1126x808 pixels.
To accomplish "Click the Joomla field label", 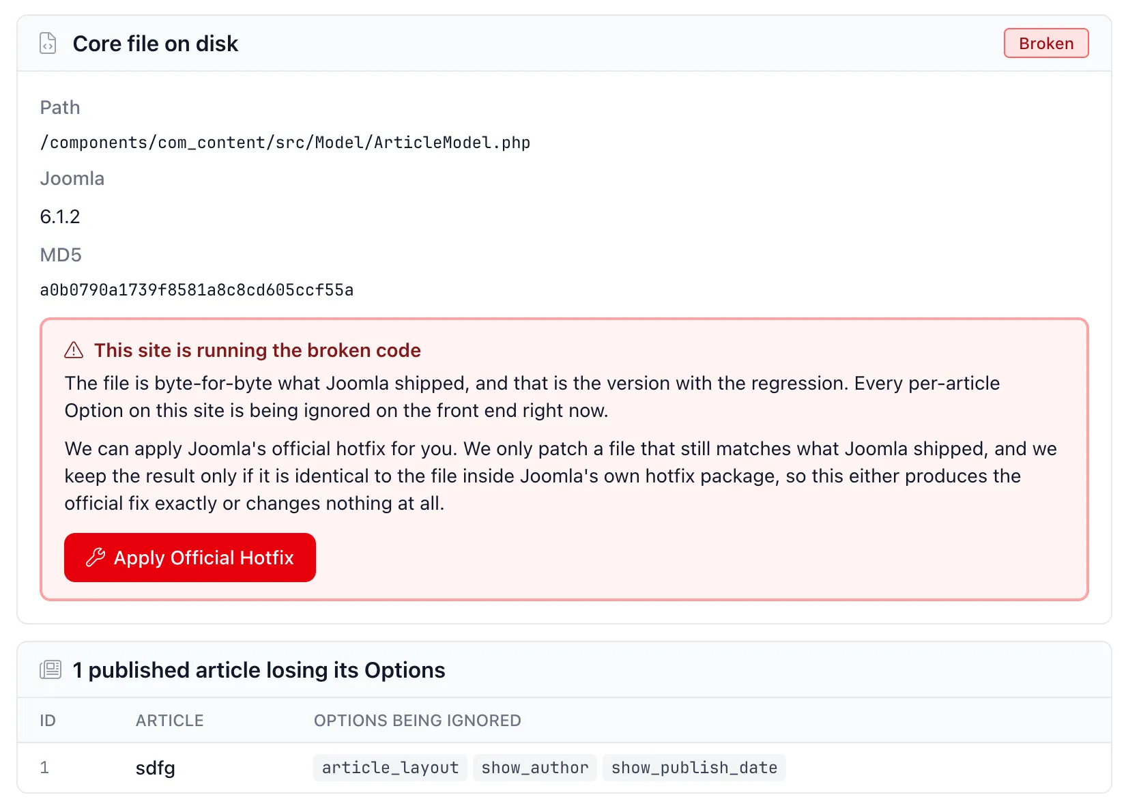I will point(72,178).
